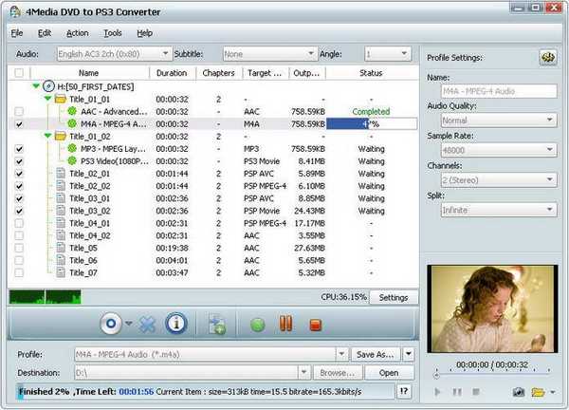Stop conversion with red stop button
The image size is (569, 410).
coord(316,325)
